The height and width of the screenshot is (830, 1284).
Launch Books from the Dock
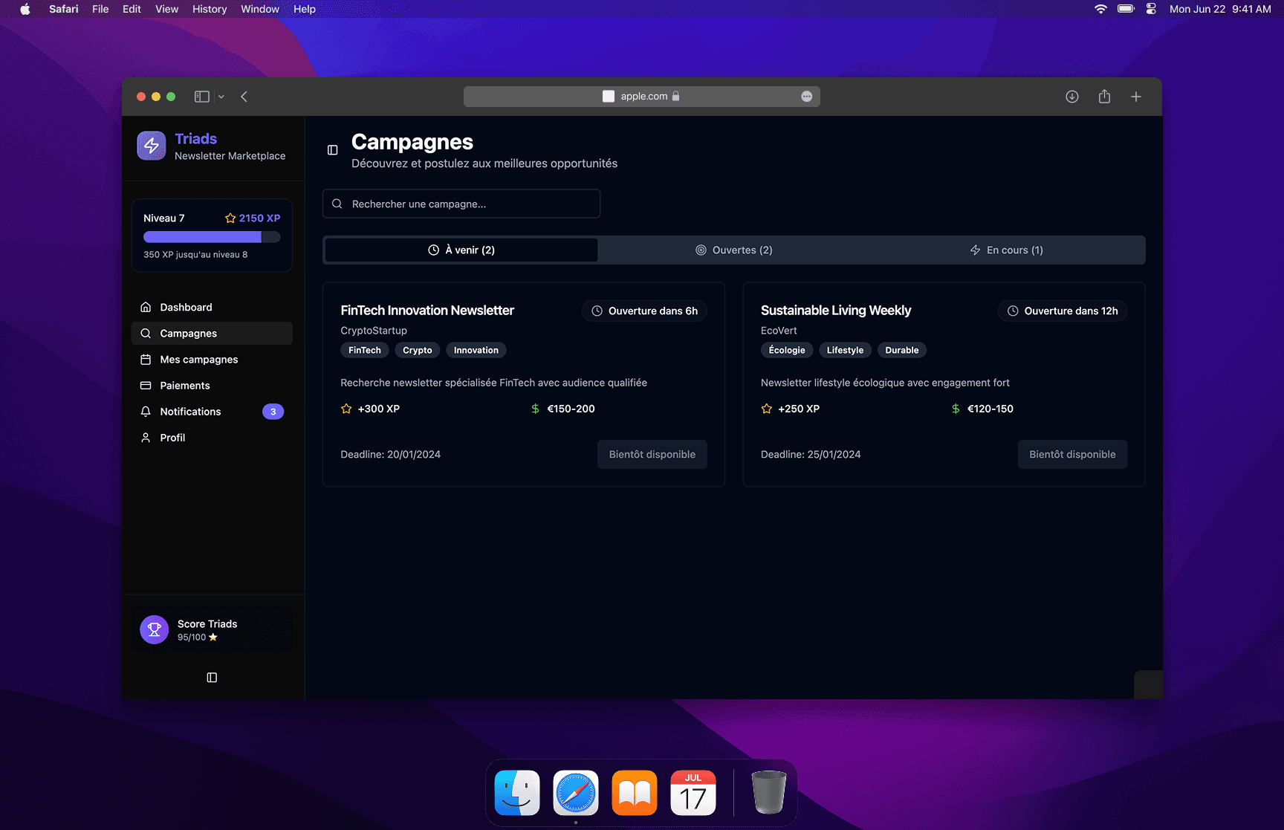point(634,792)
